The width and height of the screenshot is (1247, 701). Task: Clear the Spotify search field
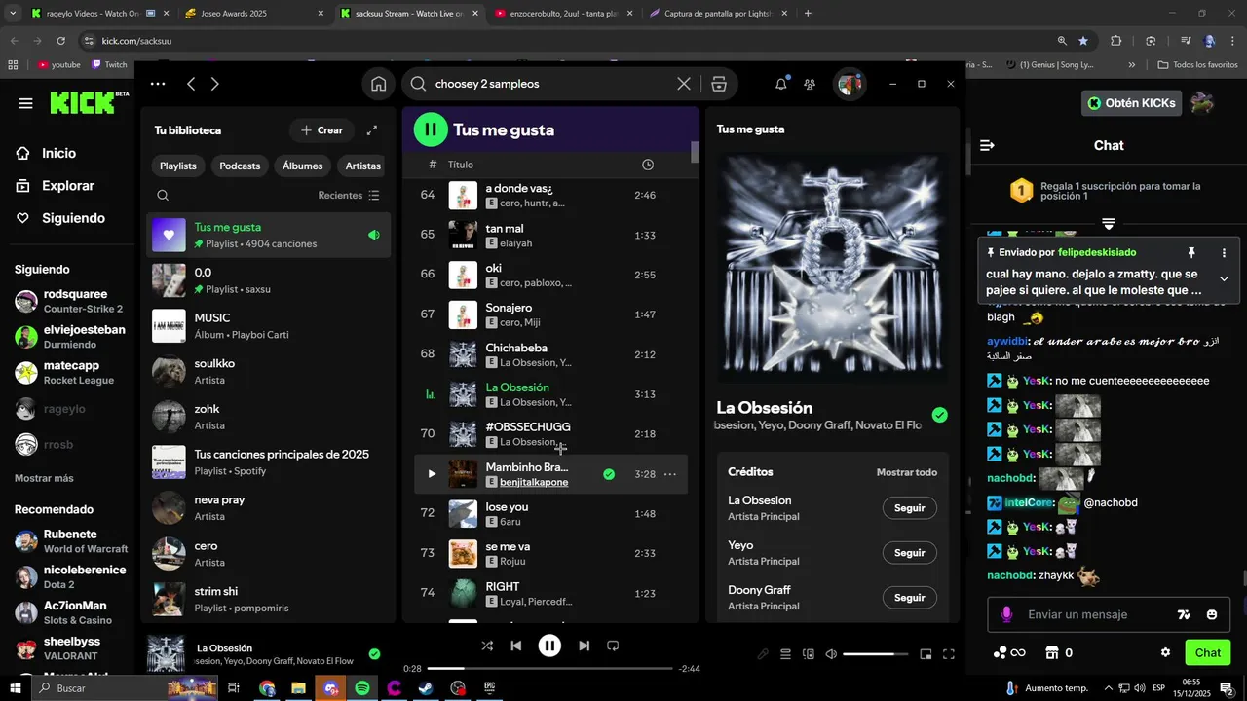(684, 84)
